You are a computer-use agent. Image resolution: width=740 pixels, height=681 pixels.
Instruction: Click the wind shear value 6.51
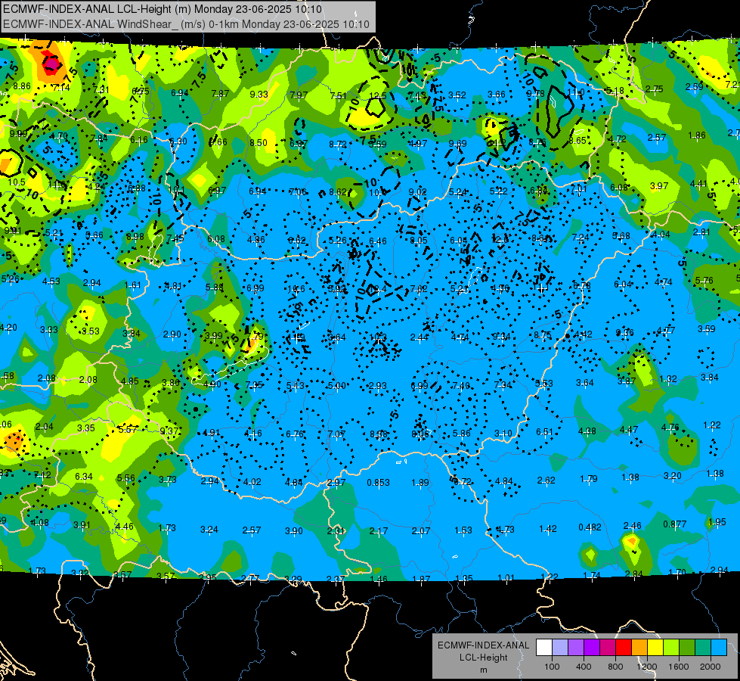coord(545,432)
